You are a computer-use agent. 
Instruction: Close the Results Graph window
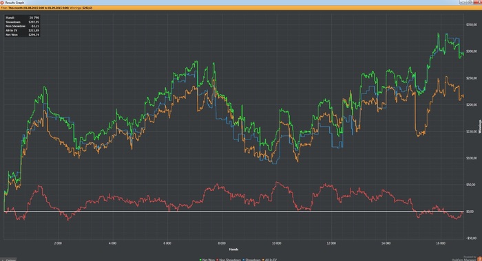478,2
